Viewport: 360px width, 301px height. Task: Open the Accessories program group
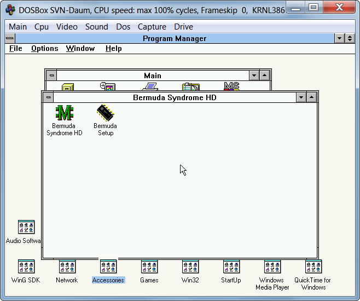click(108, 267)
